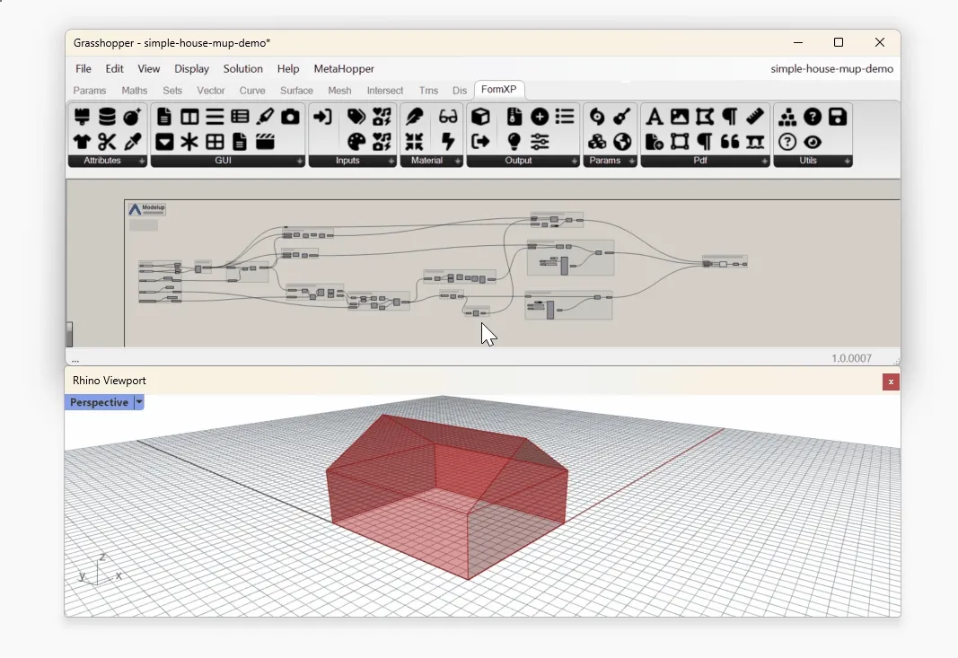958x658 pixels.
Task: Switch to the Mesh tab
Action: coord(339,91)
